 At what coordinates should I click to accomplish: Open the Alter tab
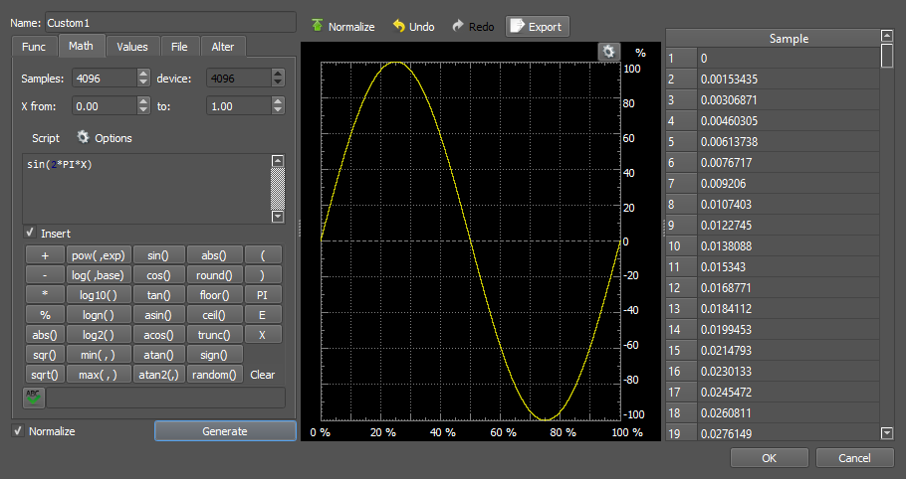223,47
